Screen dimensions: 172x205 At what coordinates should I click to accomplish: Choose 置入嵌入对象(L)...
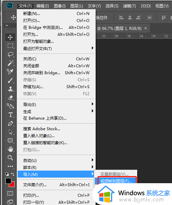click(56, 136)
